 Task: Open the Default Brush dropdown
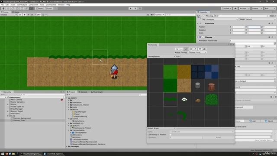tap(161, 128)
